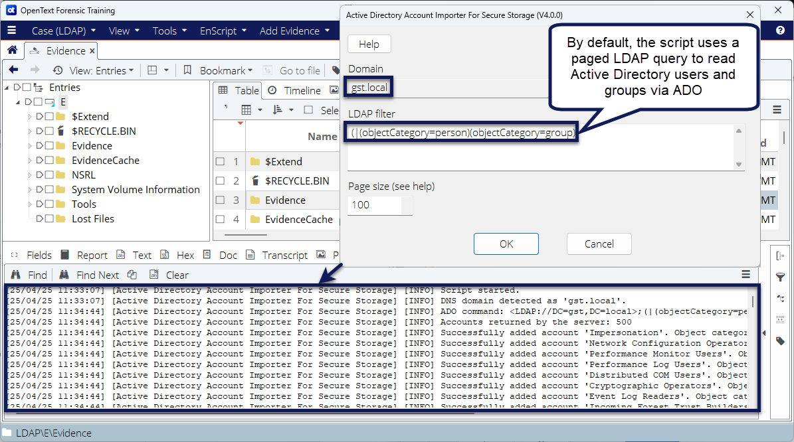Viewport: 794px width, 442px height.
Task: Click the LDAP filter text box
Action: tap(542, 147)
